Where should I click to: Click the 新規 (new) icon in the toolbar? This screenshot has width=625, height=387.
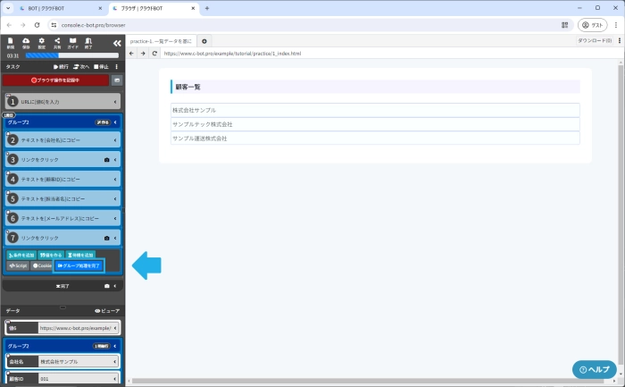coord(11,42)
